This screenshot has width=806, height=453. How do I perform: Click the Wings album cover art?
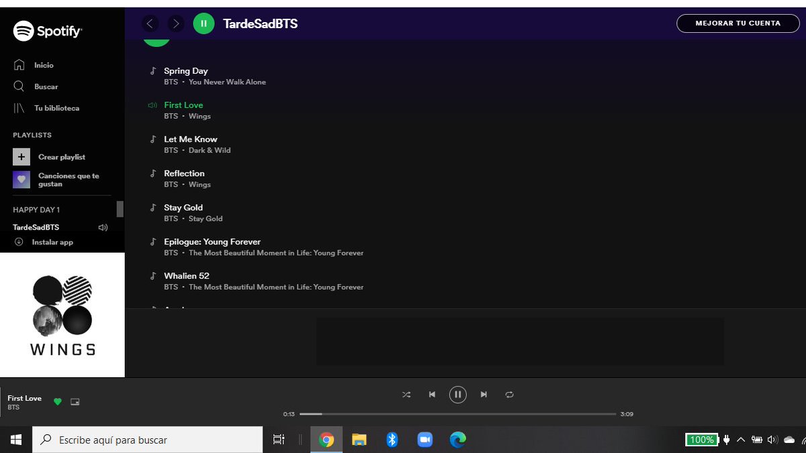pos(62,315)
